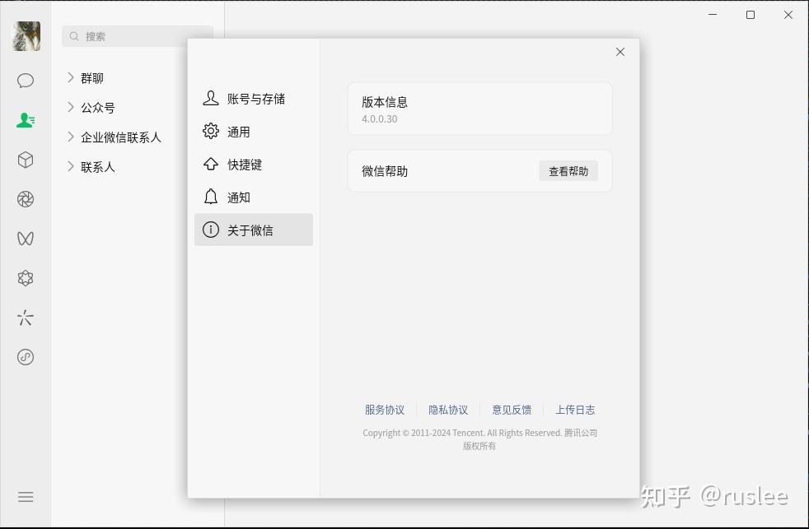809x529 pixels.
Task: Open the 服务协议 link
Action: pos(385,410)
